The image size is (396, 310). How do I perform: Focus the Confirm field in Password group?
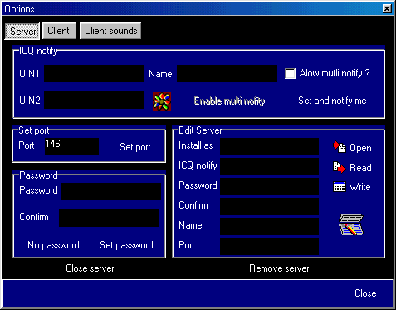109,218
